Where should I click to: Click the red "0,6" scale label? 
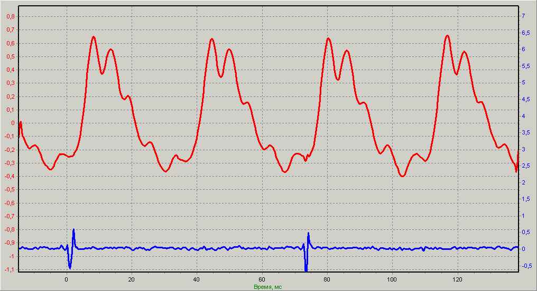tap(11, 43)
